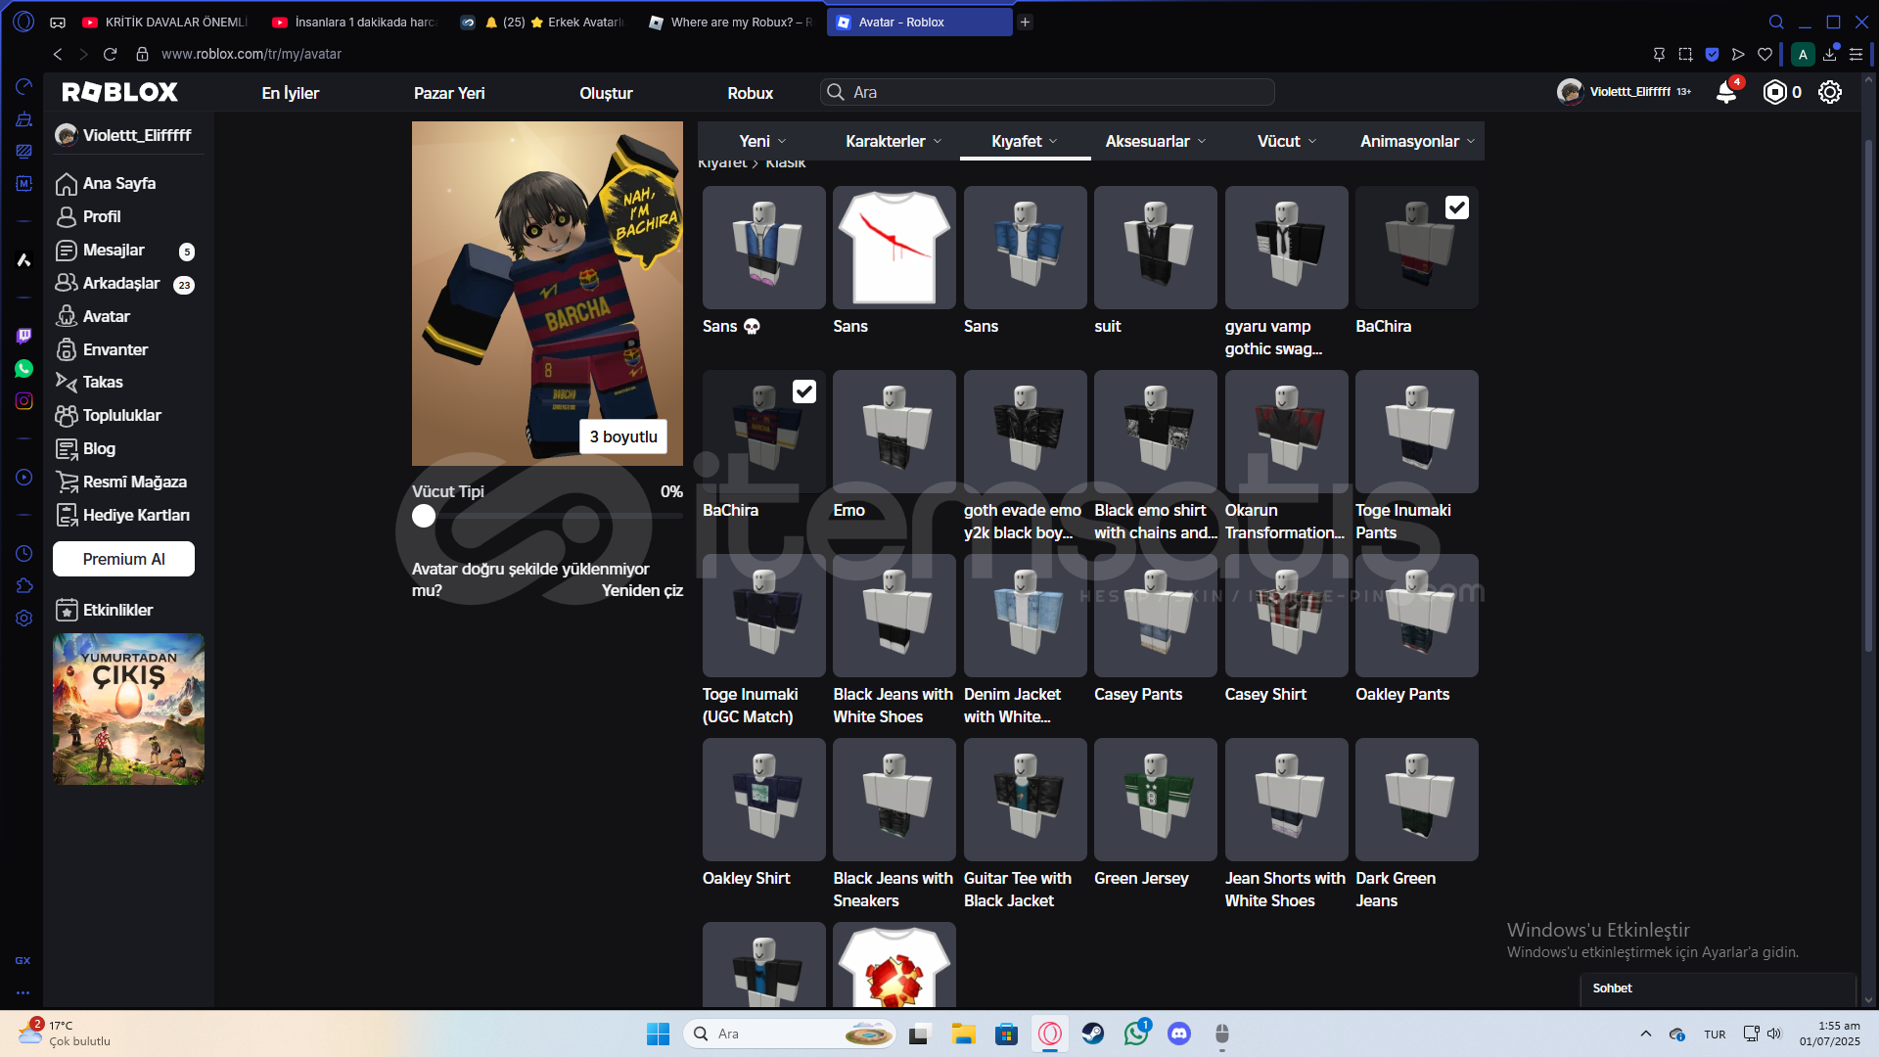Select the Dark Green Jeans item
1879x1057 pixels.
point(1416,800)
